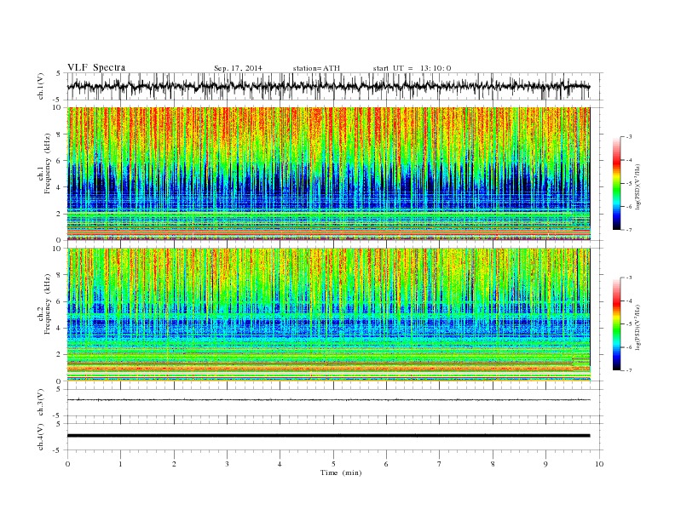Click the "-7" label on upper colorbar
This screenshot has height=521, width=675.
628,230
